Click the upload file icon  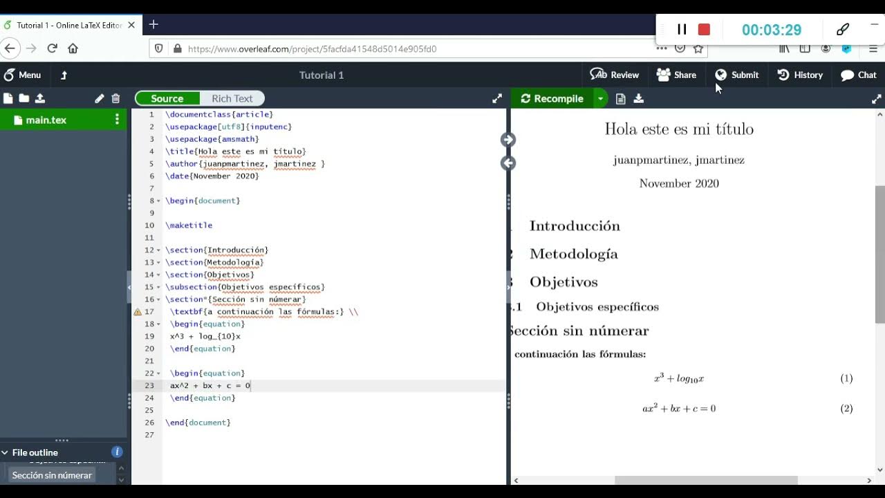point(40,98)
